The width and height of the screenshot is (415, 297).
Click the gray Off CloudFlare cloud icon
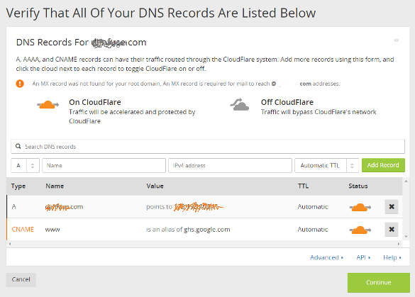pos(240,104)
